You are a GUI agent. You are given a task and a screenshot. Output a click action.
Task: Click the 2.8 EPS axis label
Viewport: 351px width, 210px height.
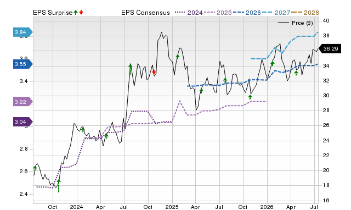pyautogui.click(x=24, y=149)
